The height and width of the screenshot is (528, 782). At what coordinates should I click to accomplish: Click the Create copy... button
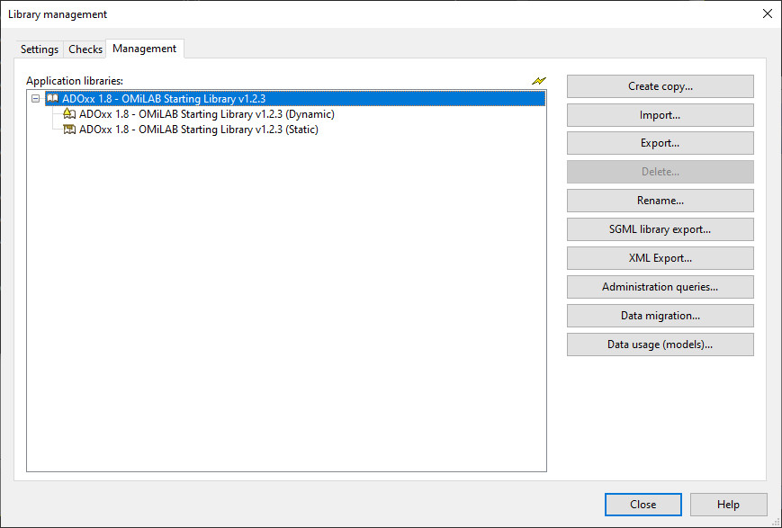[661, 86]
